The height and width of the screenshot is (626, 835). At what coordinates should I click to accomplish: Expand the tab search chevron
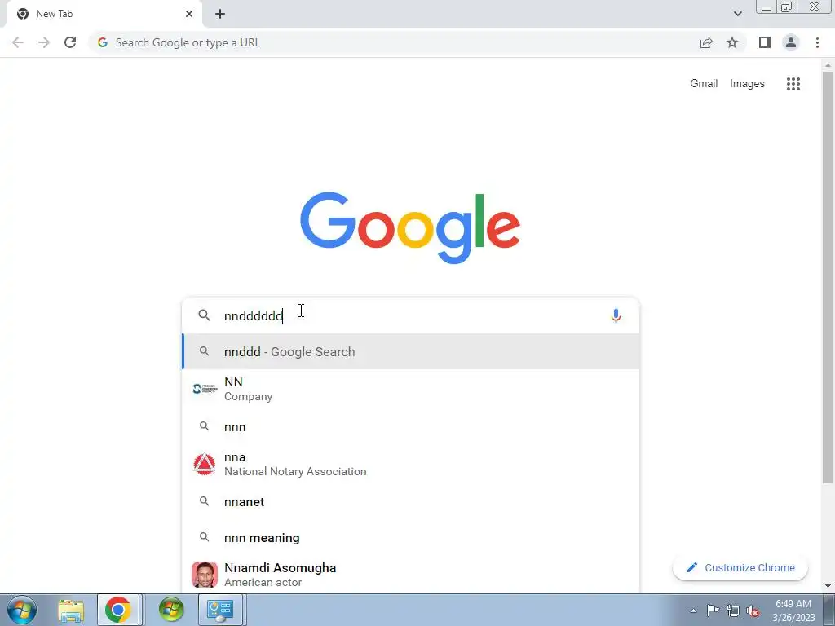point(737,14)
